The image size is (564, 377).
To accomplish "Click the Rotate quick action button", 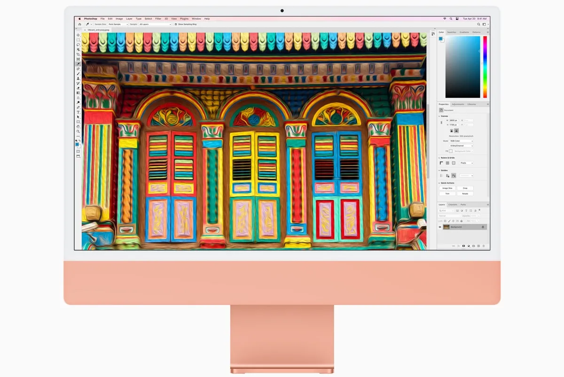I will coord(465,193).
